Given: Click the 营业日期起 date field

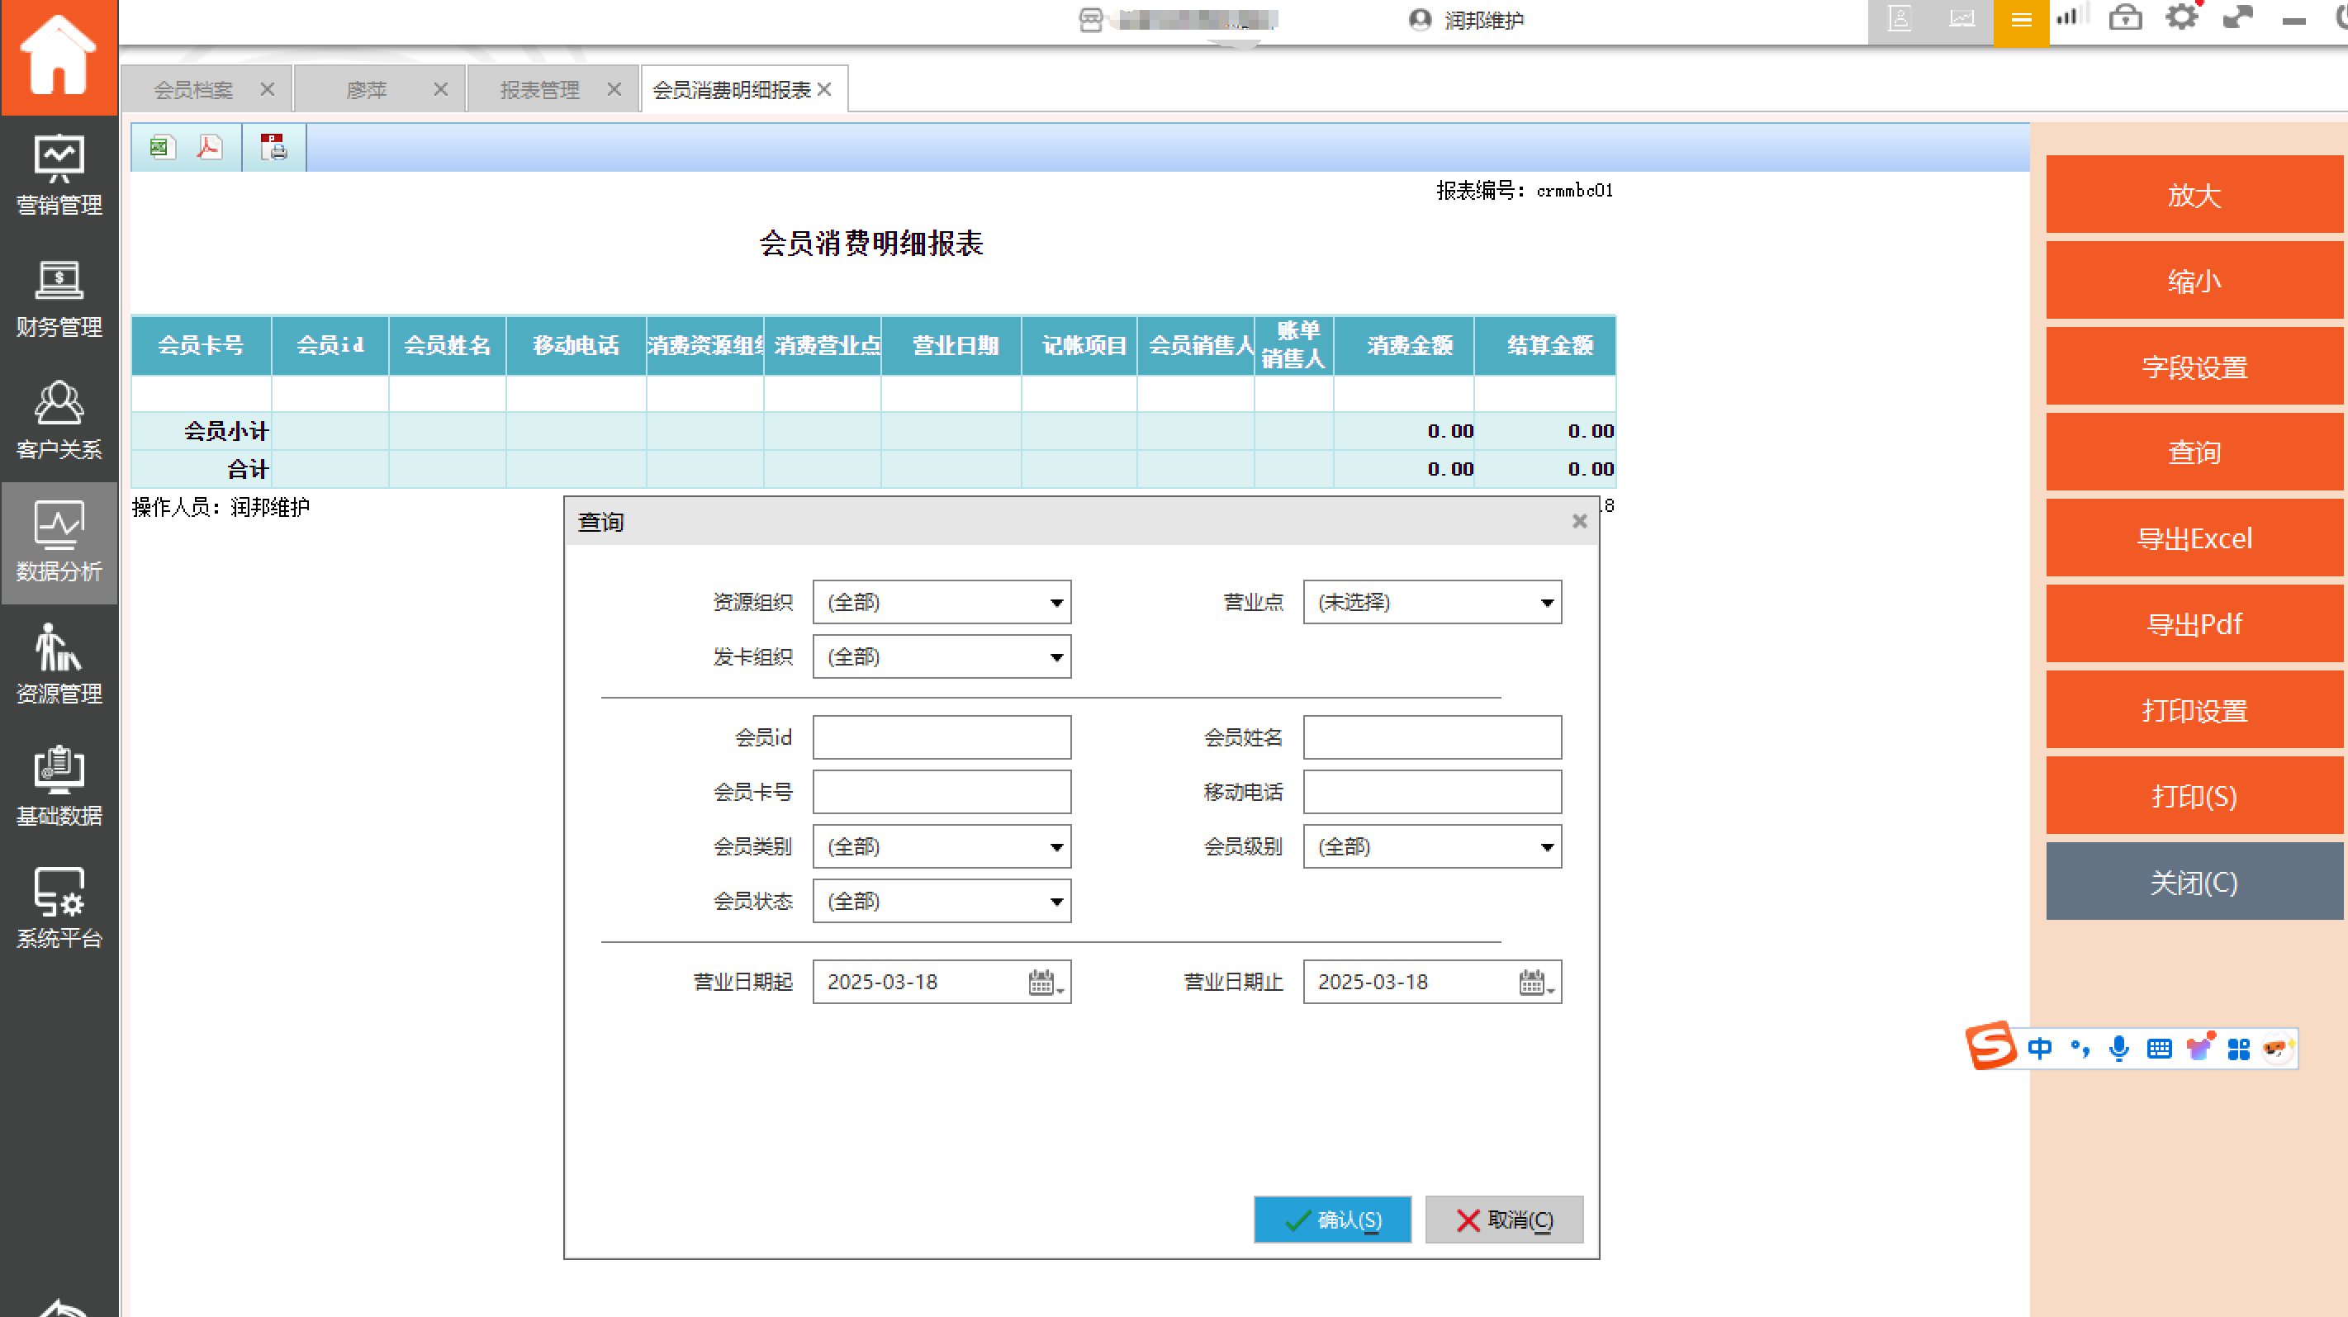Looking at the screenshot, I should point(942,982).
